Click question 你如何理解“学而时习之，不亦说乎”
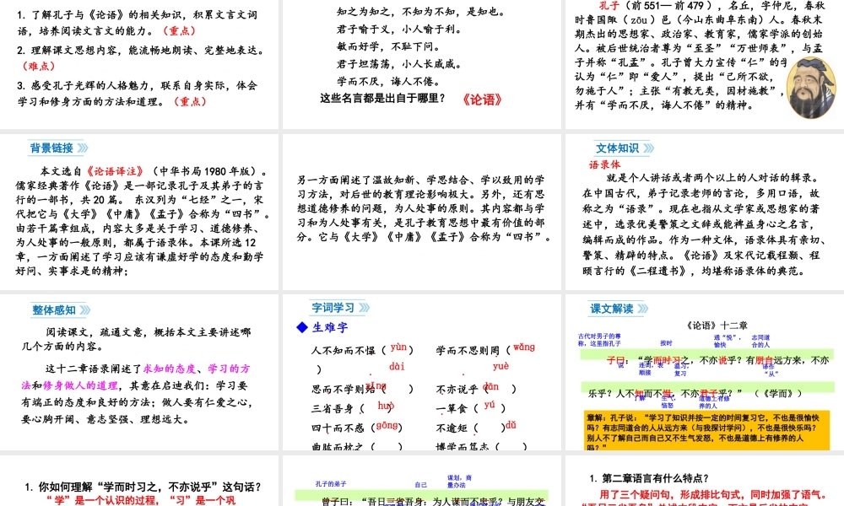The width and height of the screenshot is (844, 506). [143, 487]
